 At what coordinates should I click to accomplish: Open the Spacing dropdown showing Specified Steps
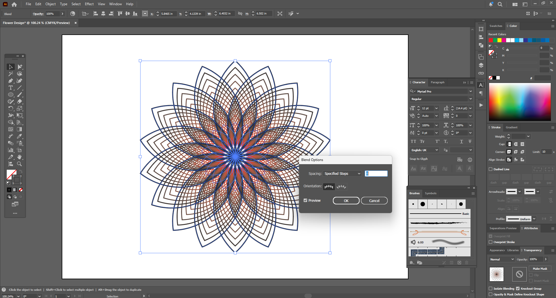tap(342, 174)
